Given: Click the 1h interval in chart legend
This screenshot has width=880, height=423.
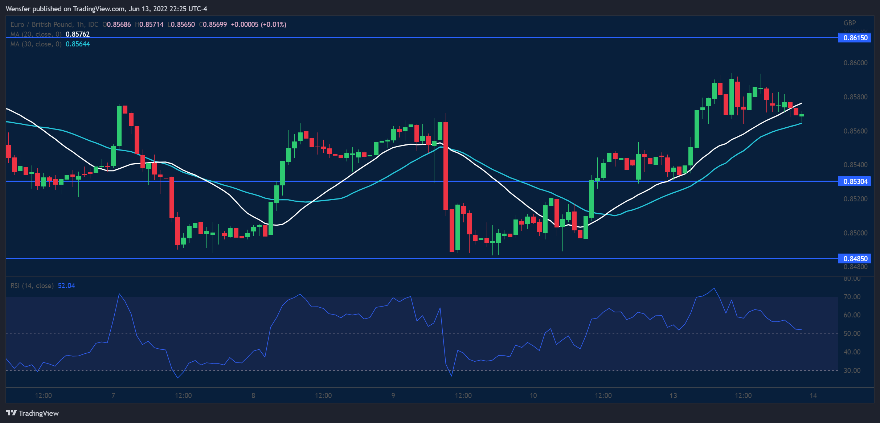Looking at the screenshot, I should tap(80, 24).
